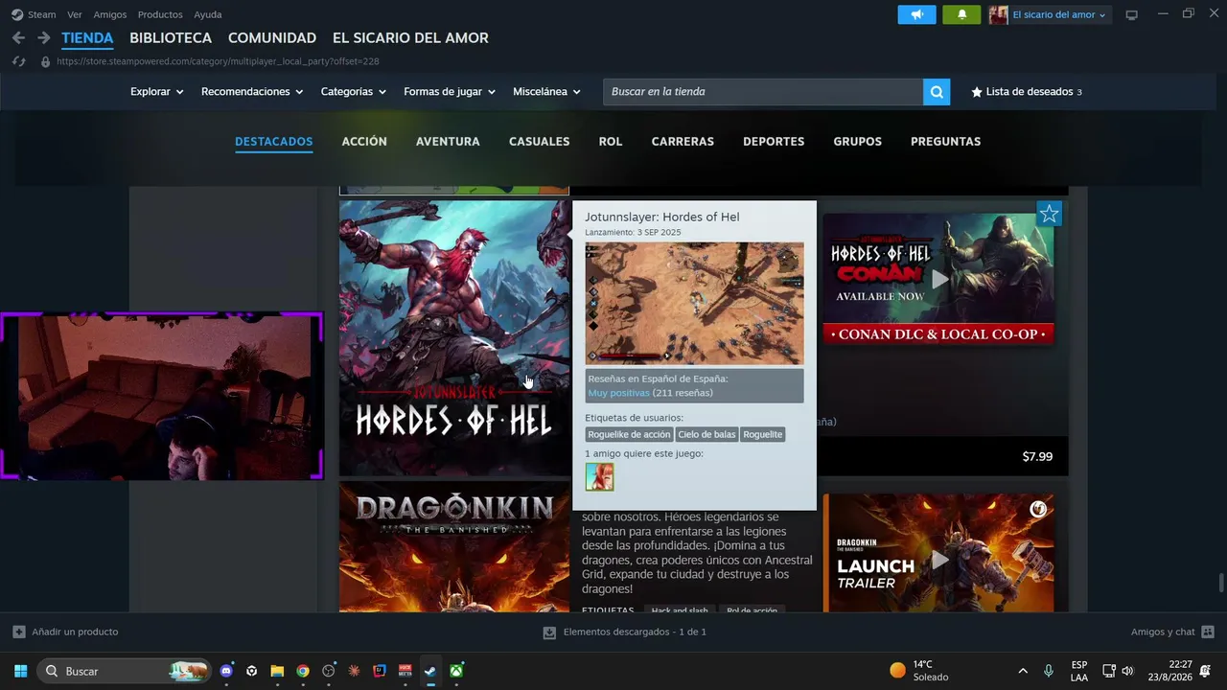Open the Productos menu
Screen dimensions: 1227x690
click(160, 14)
